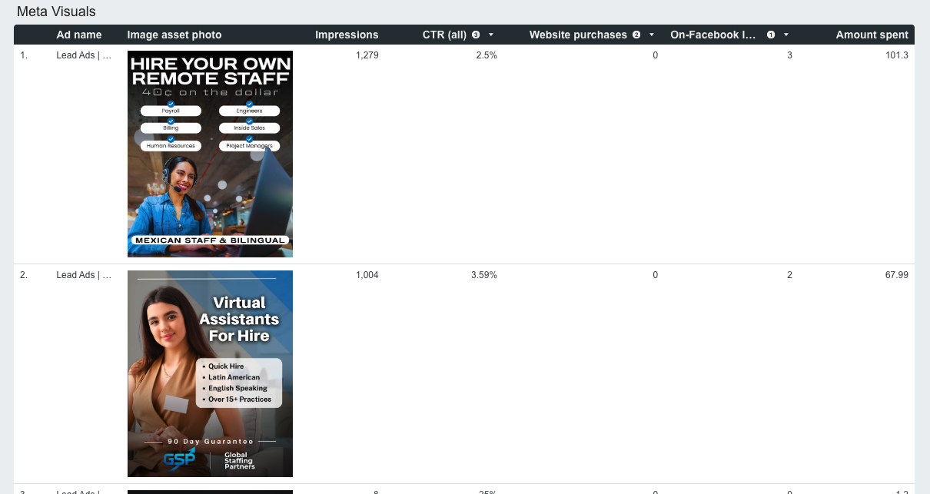Click the Lead Ads name in row 1
The height and width of the screenshot is (494, 930).
click(83, 55)
